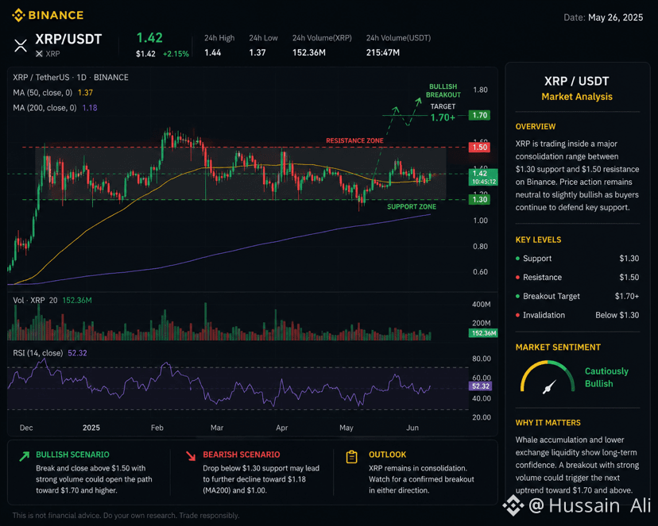Click the 2025 label on time axis

(x=91, y=428)
